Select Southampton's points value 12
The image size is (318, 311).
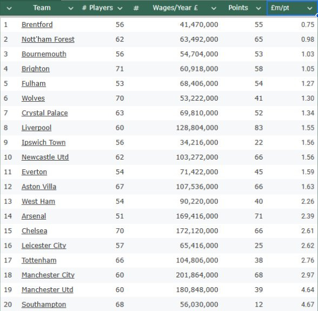tap(259, 305)
